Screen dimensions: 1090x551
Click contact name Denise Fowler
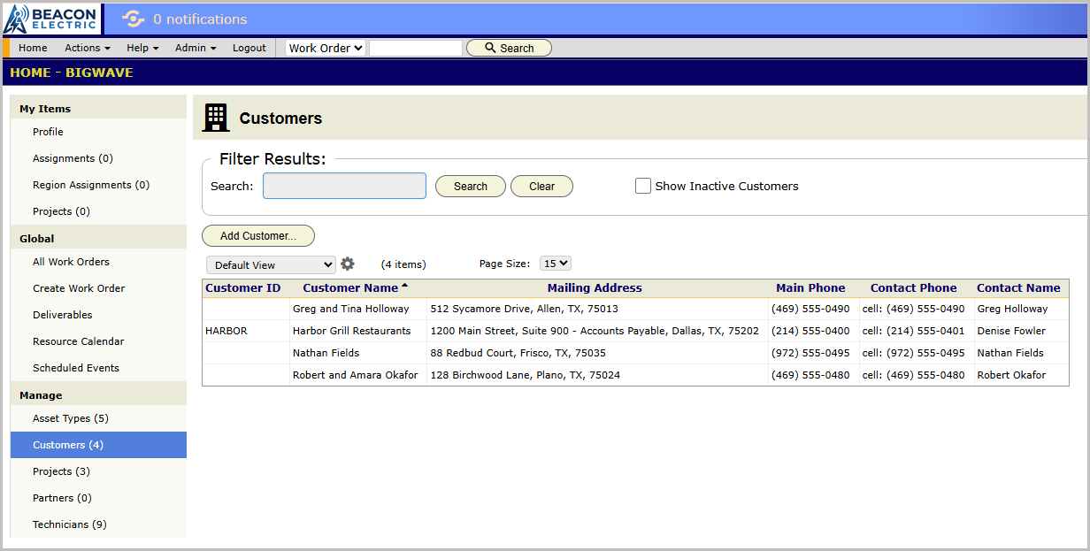(1011, 331)
